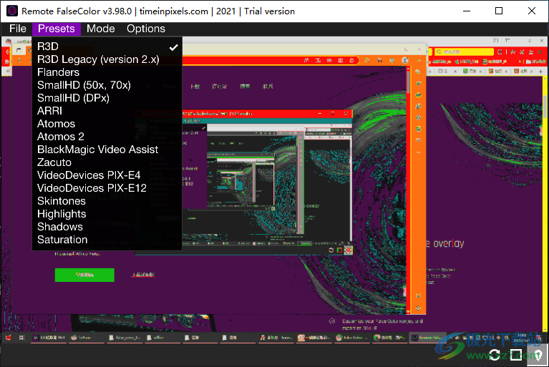Minimize the Remote FalseColor window
Screen dimensions: 549x367
467,11
